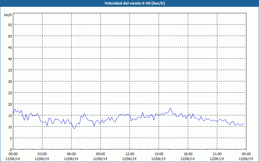
Task: Click the y-axis value 25
Action: [x=10, y=93]
